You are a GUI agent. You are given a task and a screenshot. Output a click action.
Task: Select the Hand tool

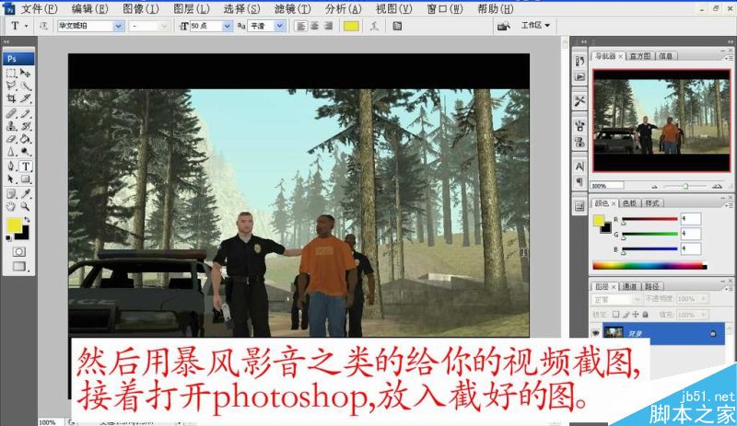click(11, 206)
